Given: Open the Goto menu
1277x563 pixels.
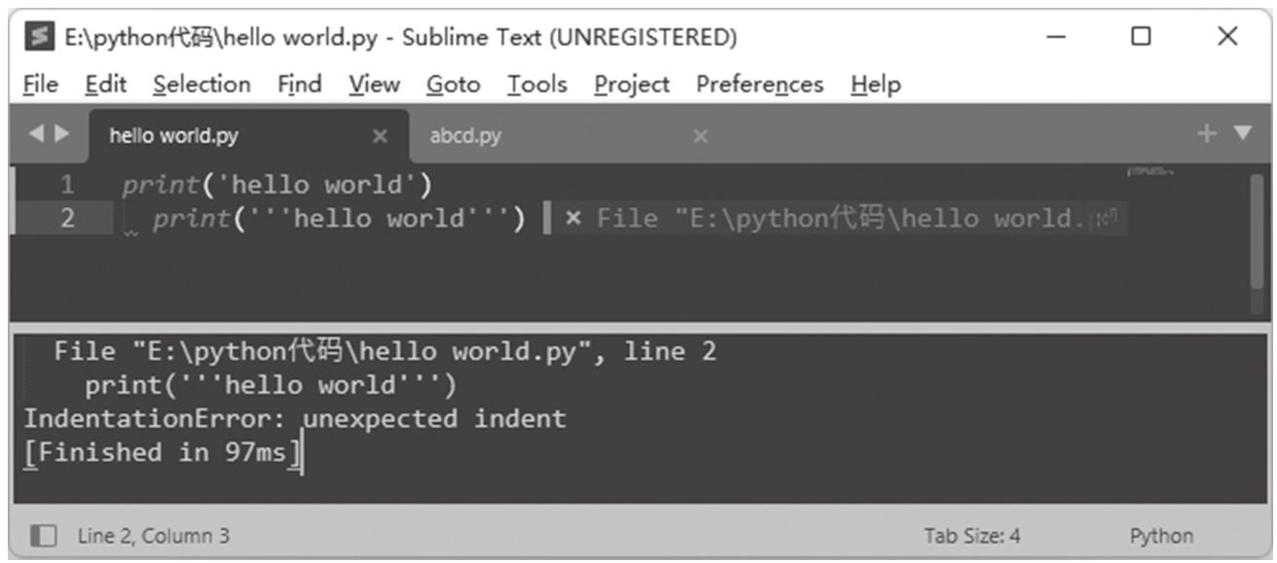Looking at the screenshot, I should tap(453, 85).
